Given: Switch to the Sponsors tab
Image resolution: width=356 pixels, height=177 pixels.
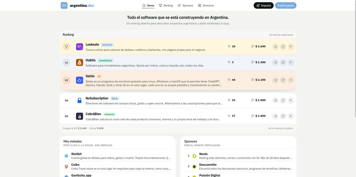Looking at the screenshot, I should coord(185,5).
